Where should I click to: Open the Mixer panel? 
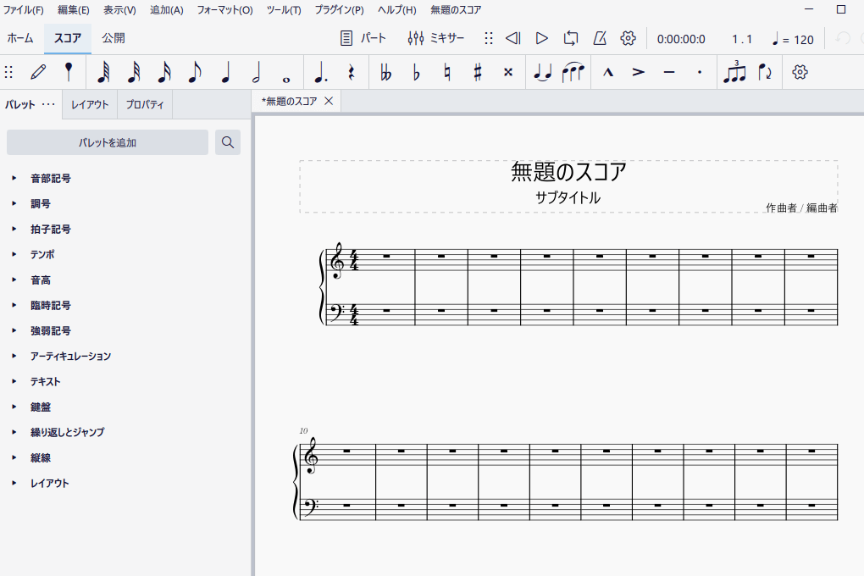click(x=435, y=38)
